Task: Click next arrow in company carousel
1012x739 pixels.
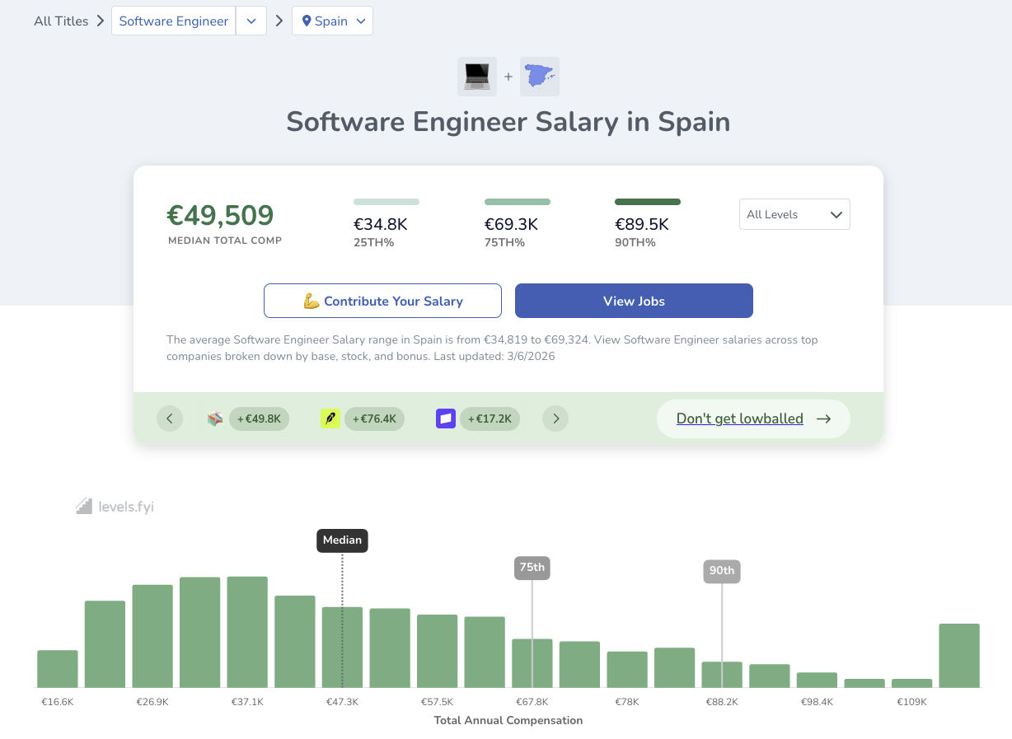Action: (556, 419)
